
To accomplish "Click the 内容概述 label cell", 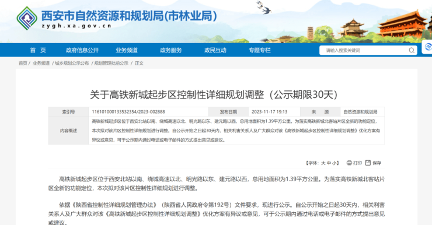I will coord(69,131).
